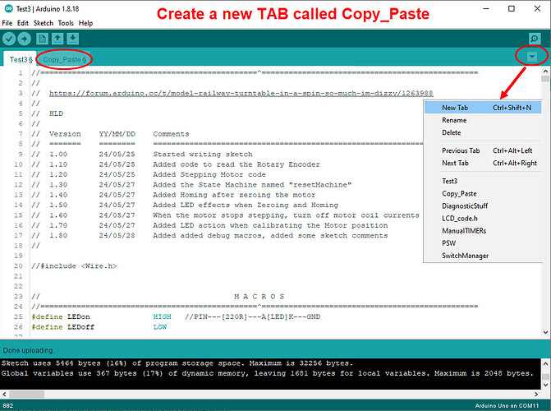Open the Help menu

85,23
